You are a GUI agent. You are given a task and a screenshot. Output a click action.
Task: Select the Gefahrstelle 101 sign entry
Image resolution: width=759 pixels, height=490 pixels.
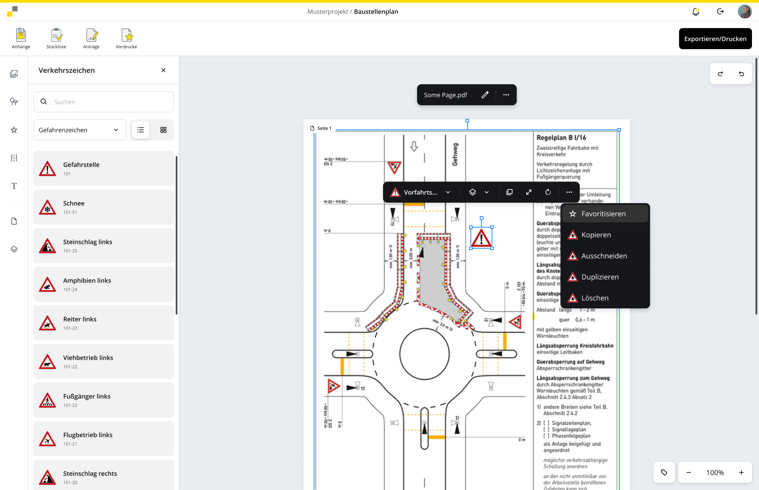click(104, 168)
